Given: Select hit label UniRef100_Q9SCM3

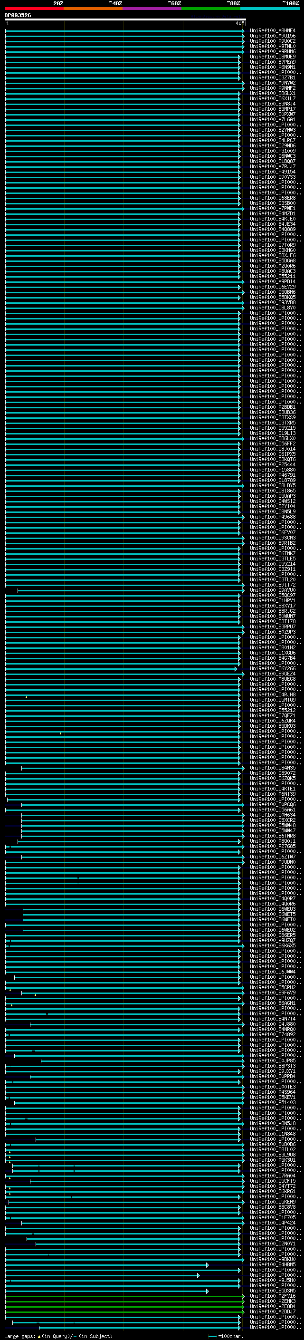Looking at the screenshot, I should pos(272,538).
